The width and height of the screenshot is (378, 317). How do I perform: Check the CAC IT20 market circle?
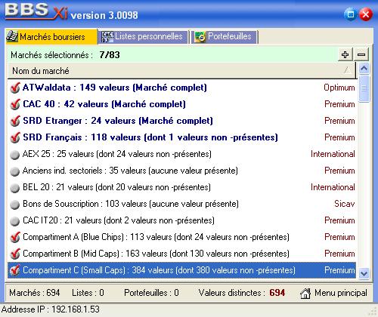point(14,221)
